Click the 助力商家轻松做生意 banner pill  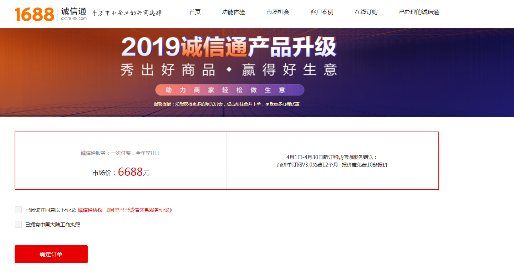click(230, 90)
